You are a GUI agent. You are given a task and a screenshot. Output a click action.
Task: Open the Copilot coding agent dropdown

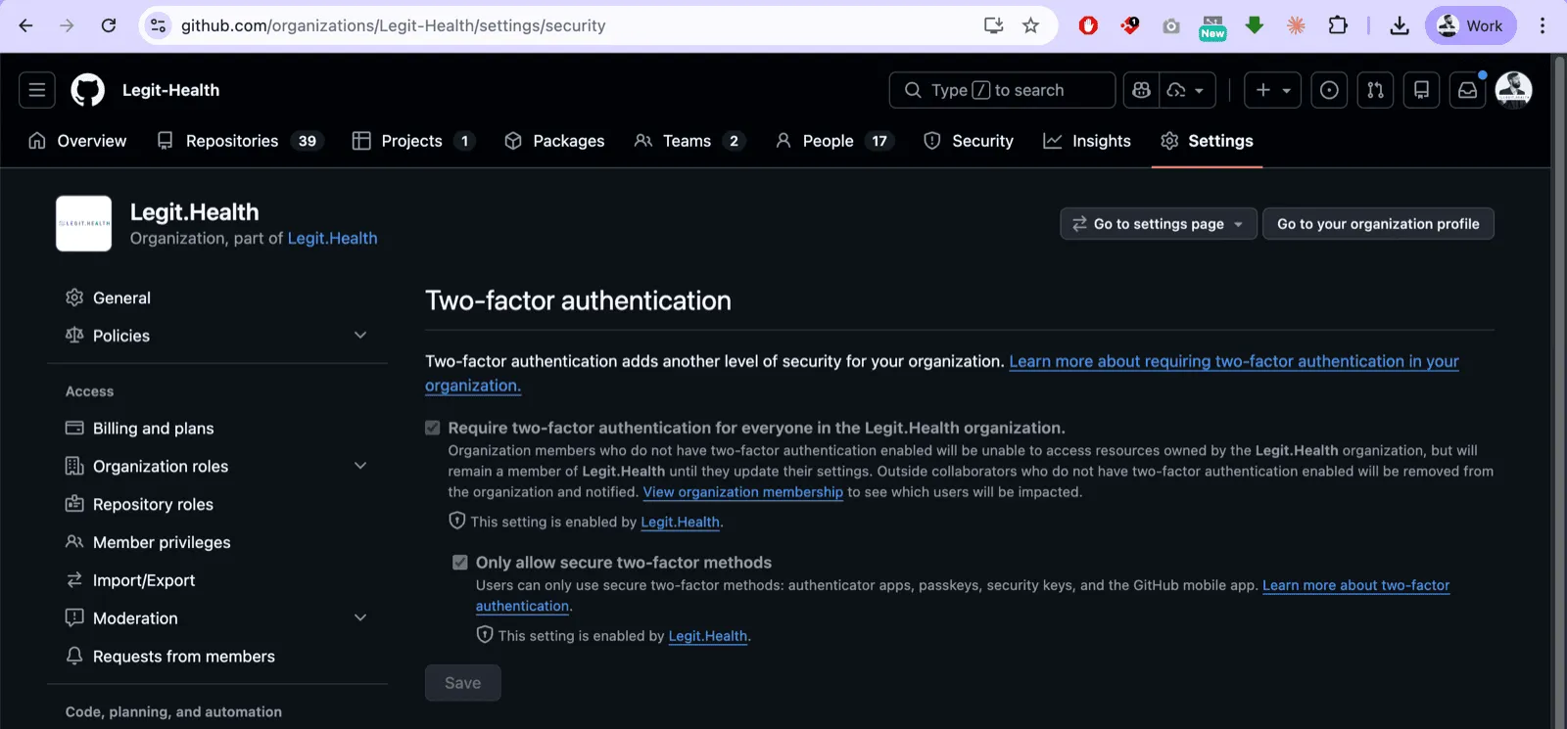tap(1187, 90)
